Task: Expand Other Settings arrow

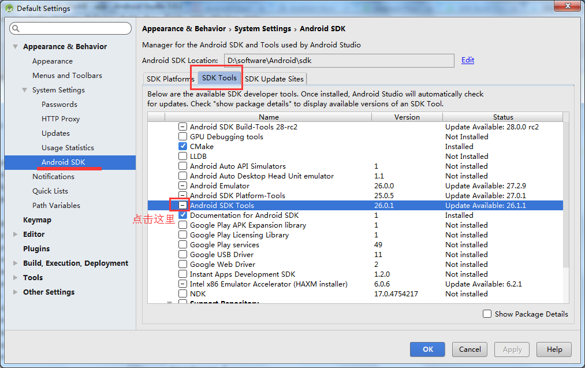Action: pos(15,292)
